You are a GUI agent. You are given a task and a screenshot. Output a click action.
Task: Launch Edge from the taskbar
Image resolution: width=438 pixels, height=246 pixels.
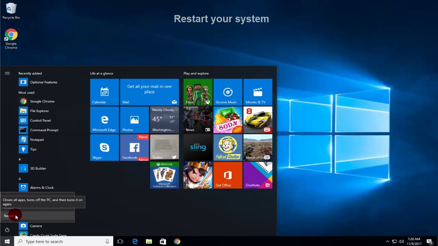[135, 242]
